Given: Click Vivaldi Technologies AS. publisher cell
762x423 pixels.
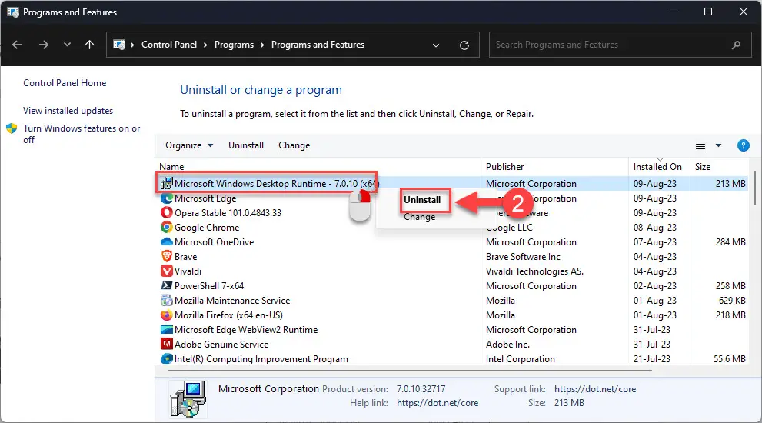Looking at the screenshot, I should pos(534,271).
